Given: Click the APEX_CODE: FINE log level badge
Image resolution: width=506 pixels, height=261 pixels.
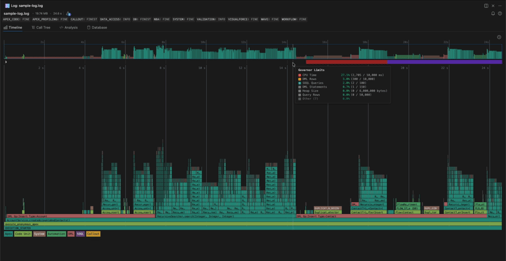Looking at the screenshot, I should point(16,19).
